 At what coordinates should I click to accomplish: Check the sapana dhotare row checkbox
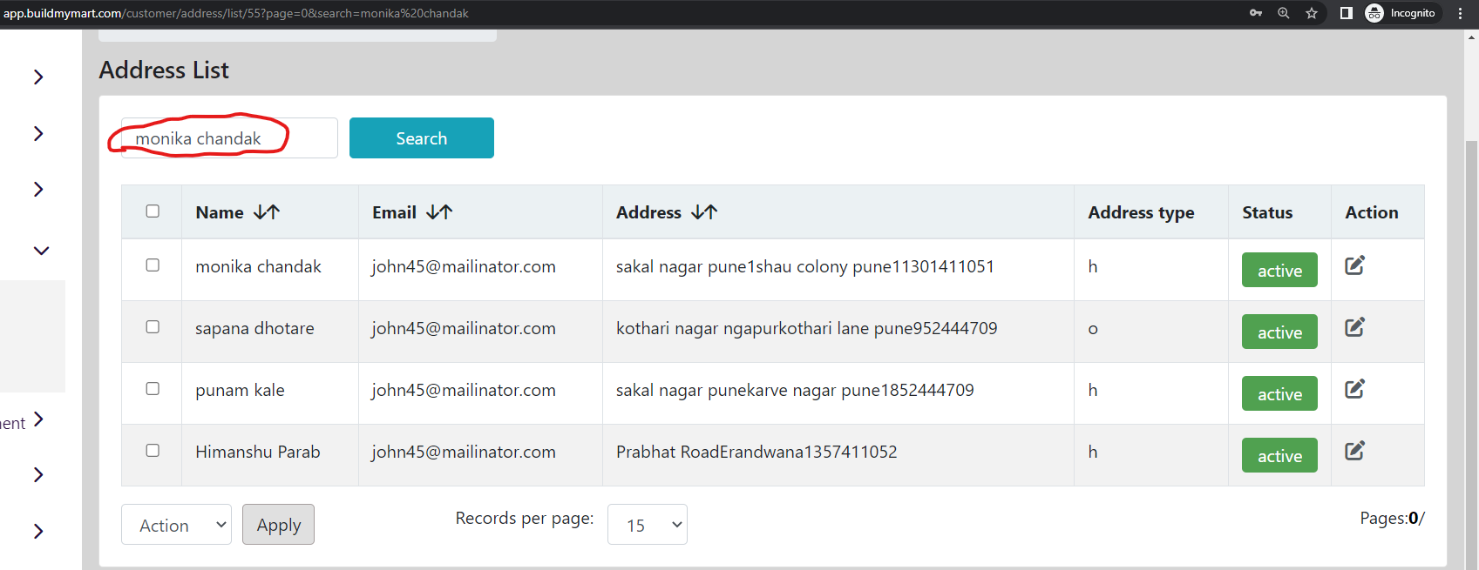(153, 327)
